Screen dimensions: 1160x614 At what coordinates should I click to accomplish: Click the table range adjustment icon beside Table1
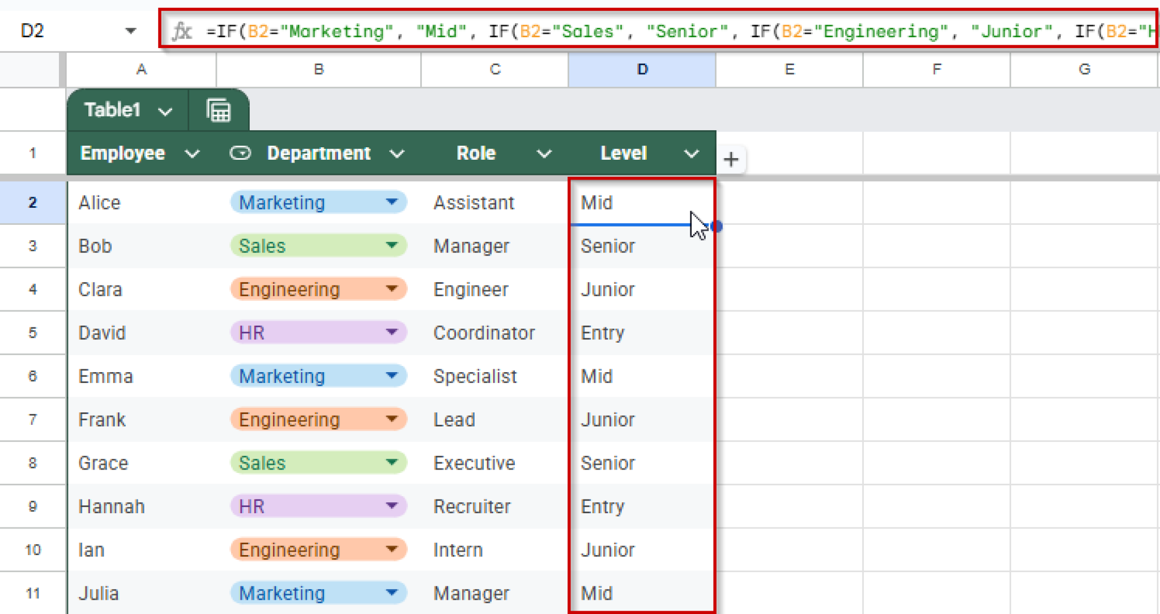[x=219, y=110]
